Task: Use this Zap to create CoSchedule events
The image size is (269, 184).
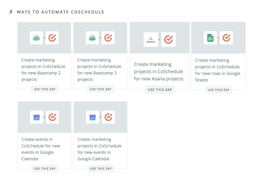Action: tap(44, 169)
